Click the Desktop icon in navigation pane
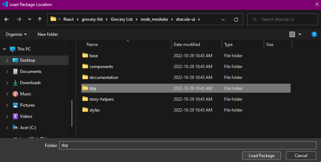 click(x=15, y=60)
